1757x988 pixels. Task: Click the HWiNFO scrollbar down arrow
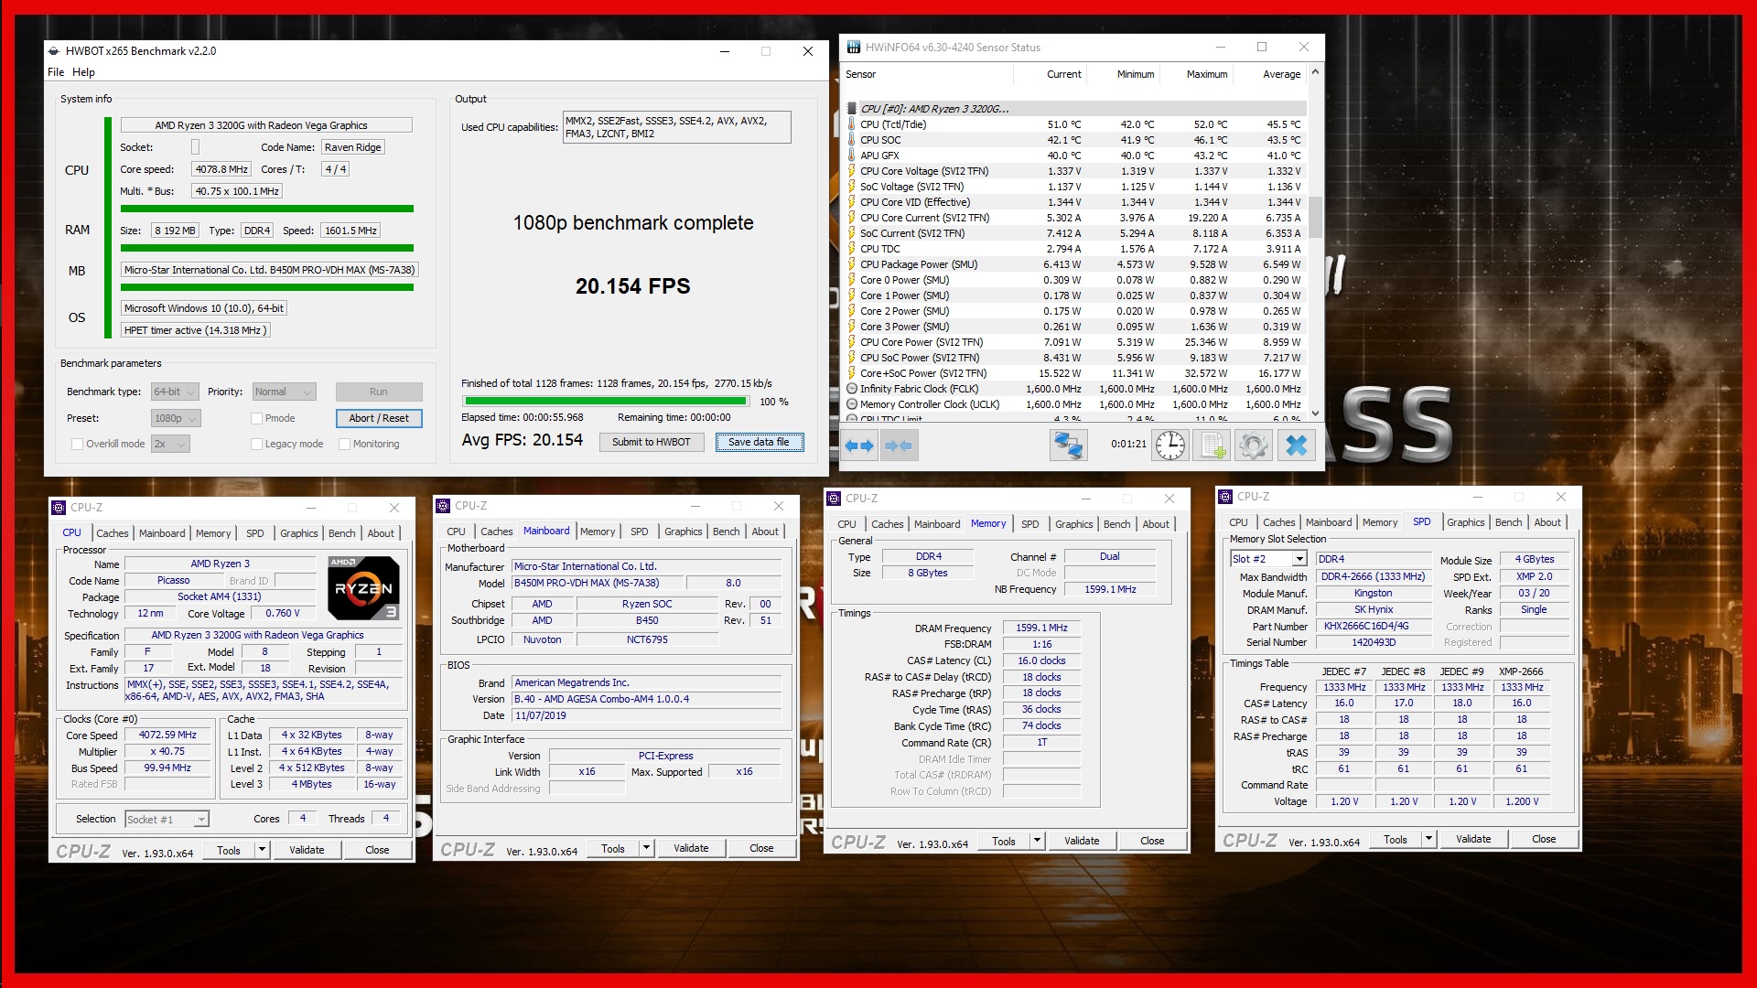tap(1316, 413)
